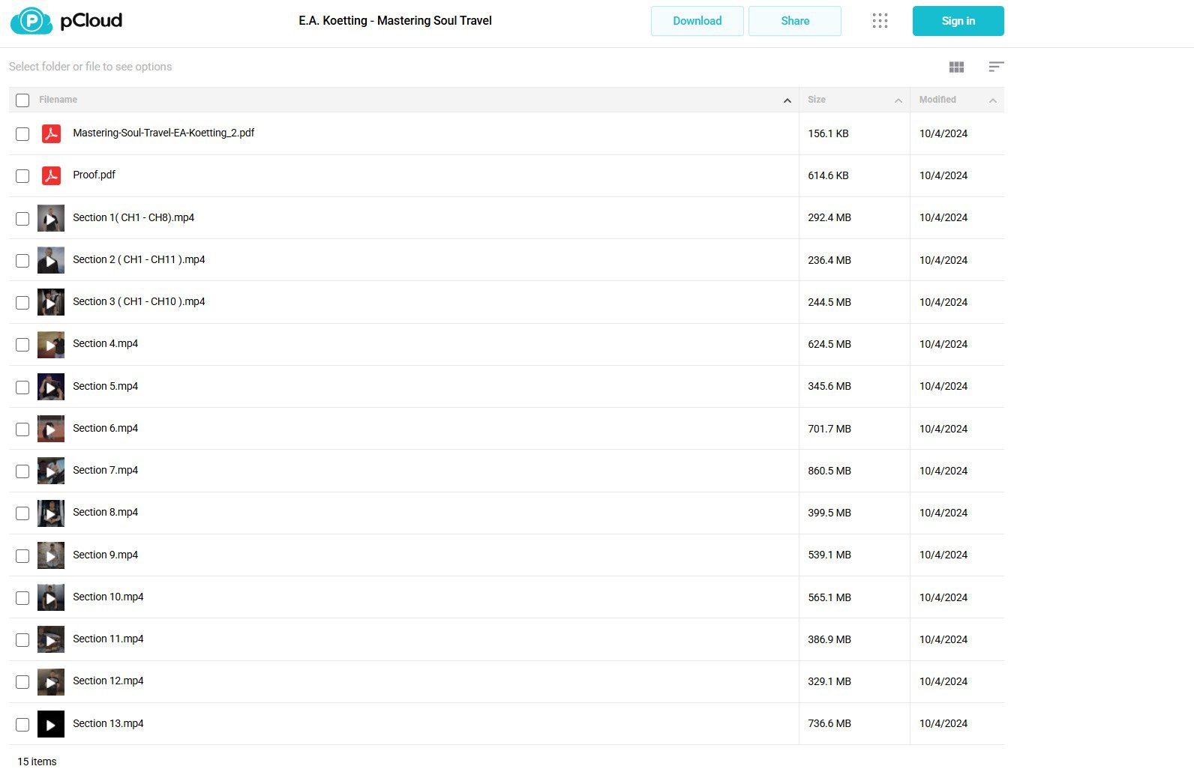Screen dimensions: 1194x775
Task: Check the Section 9.mp4 checkbox
Action: point(22,555)
